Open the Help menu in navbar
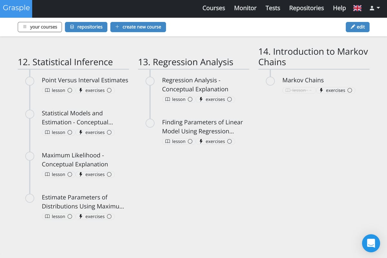Viewport: 387px width, 258px height. 339,8
